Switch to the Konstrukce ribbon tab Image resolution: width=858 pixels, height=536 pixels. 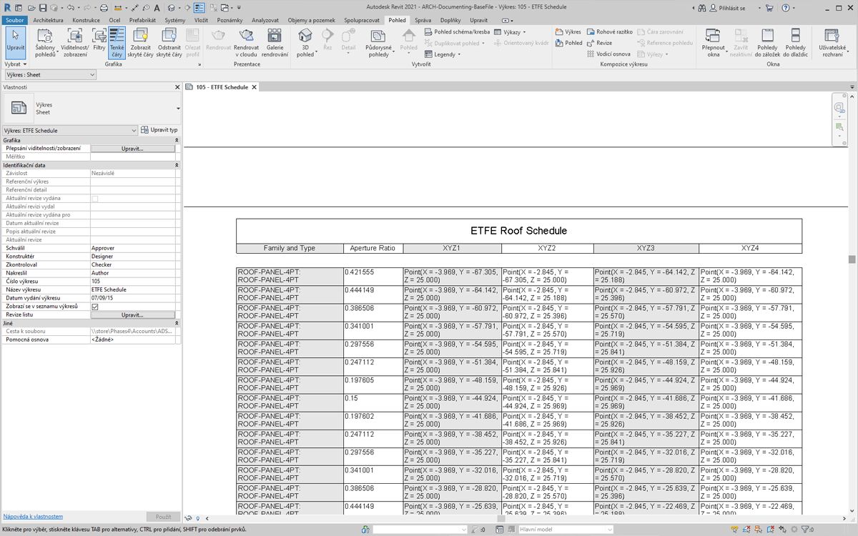click(x=86, y=20)
